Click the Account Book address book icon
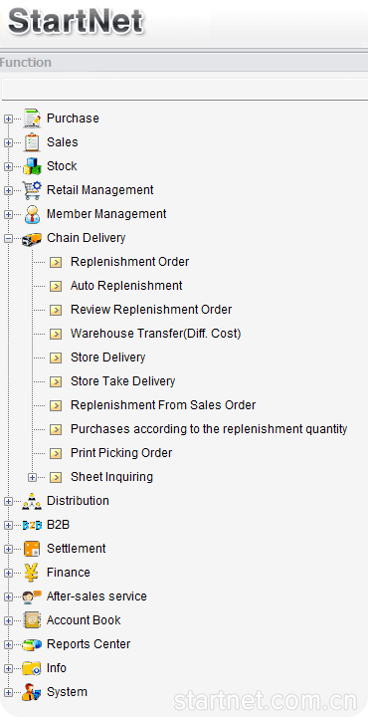 (x=32, y=620)
